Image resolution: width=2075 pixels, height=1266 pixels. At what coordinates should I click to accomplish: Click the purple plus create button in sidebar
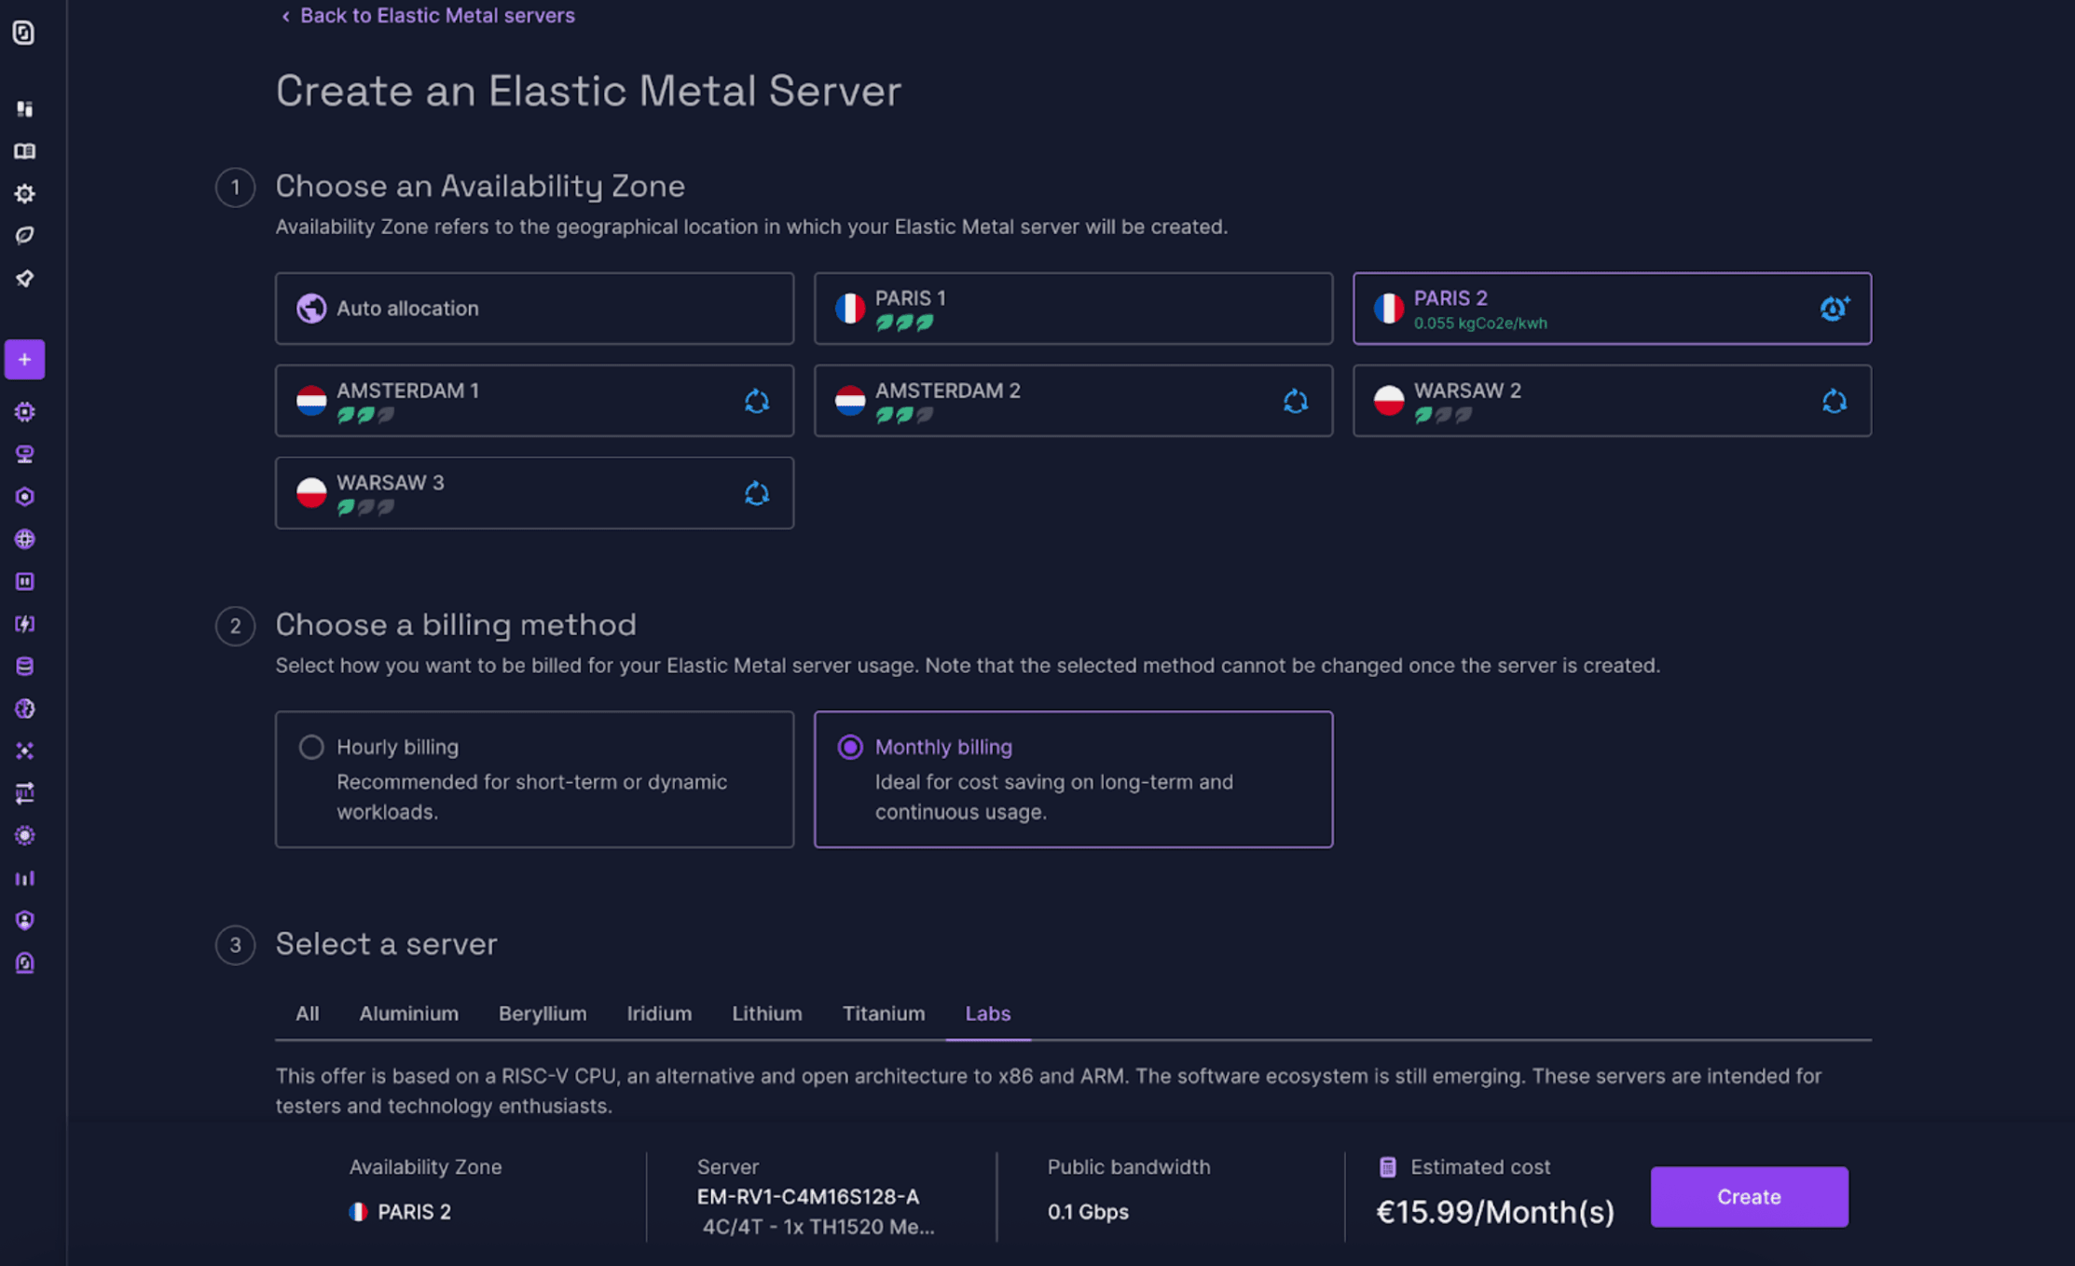tap(24, 360)
